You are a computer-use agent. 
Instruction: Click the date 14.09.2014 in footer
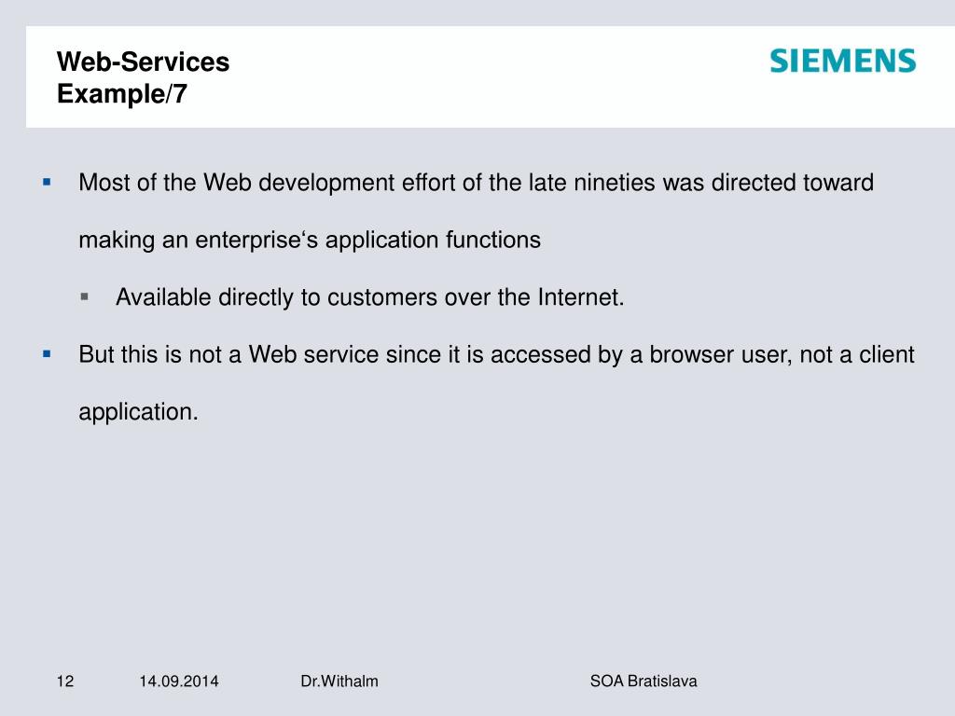click(178, 681)
